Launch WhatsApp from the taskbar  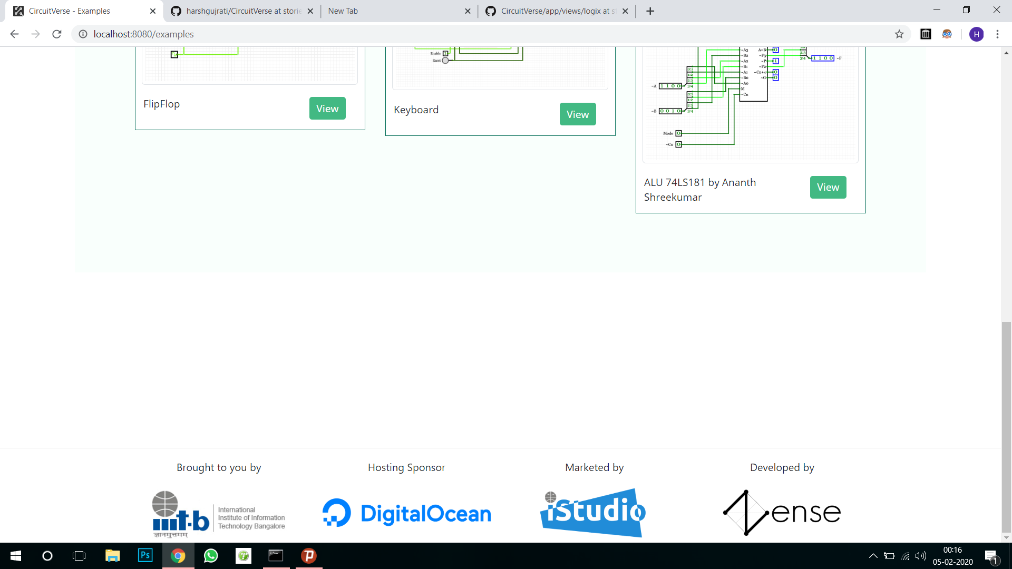coord(211,556)
